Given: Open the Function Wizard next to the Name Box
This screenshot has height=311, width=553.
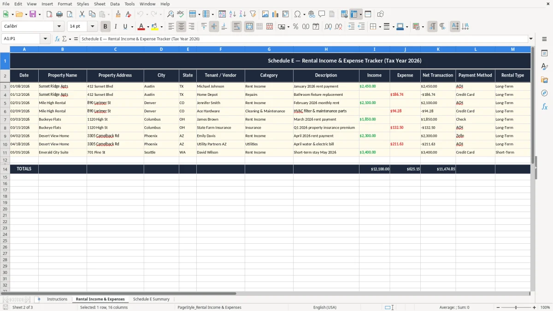Looking at the screenshot, I should (57, 39).
